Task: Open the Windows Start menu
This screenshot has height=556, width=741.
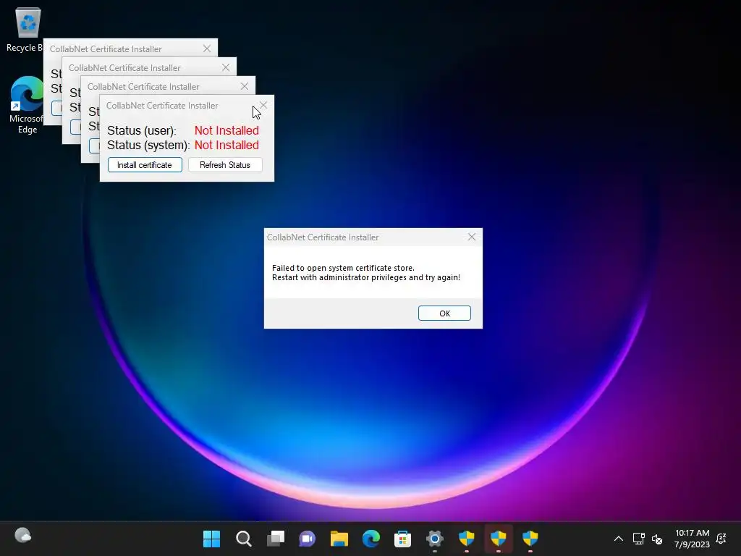Action: tap(211, 539)
